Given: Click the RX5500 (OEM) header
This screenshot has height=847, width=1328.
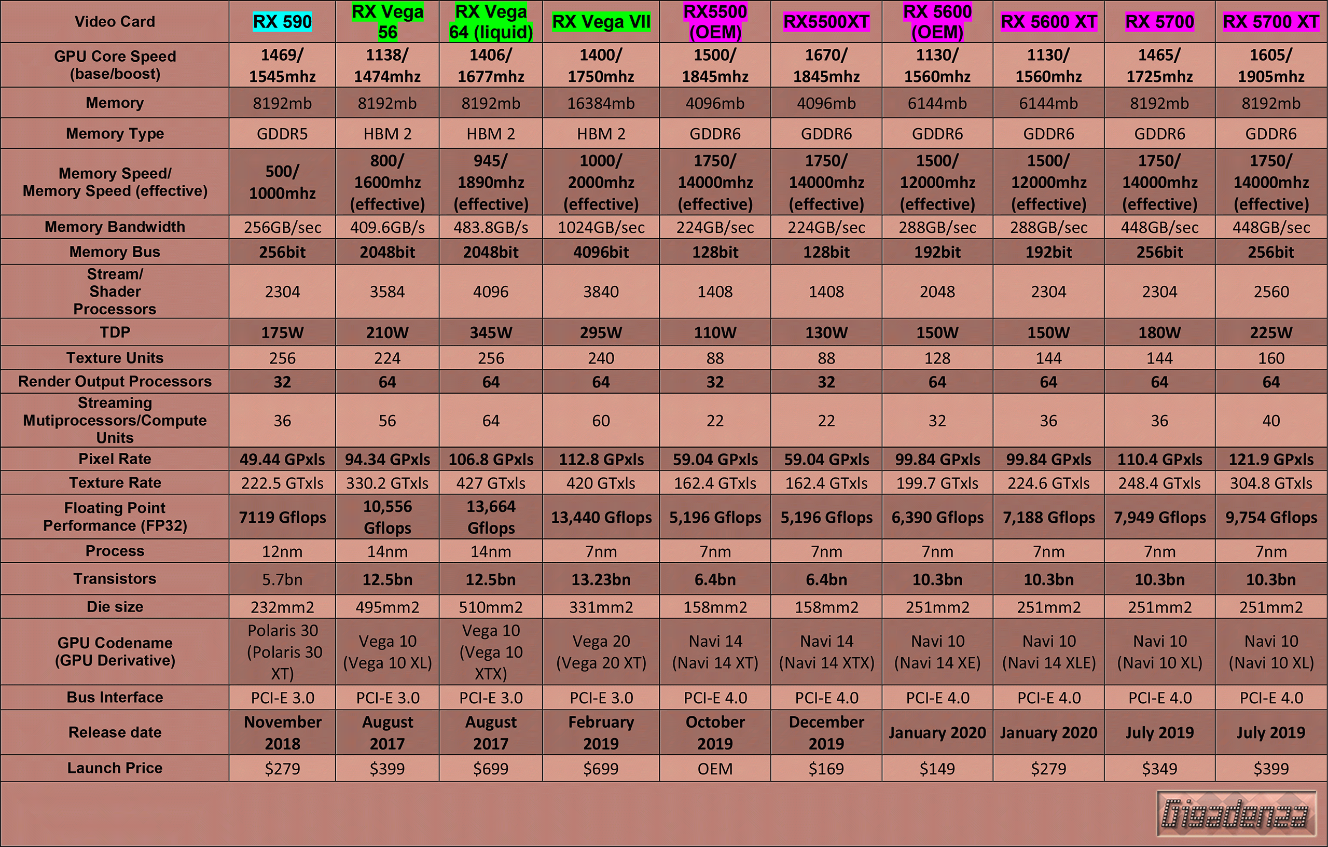Looking at the screenshot, I should (x=715, y=21).
